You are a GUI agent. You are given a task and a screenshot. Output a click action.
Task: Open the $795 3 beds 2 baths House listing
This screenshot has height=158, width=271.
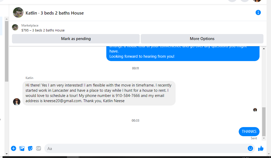pos(43,30)
